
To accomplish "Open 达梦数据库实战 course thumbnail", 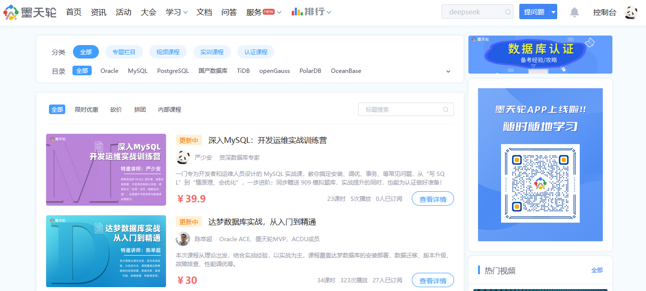I will click(x=106, y=251).
